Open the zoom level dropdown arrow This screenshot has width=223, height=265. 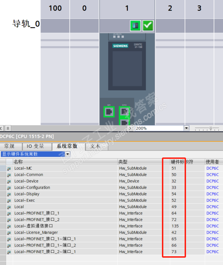[x=186, y=128]
